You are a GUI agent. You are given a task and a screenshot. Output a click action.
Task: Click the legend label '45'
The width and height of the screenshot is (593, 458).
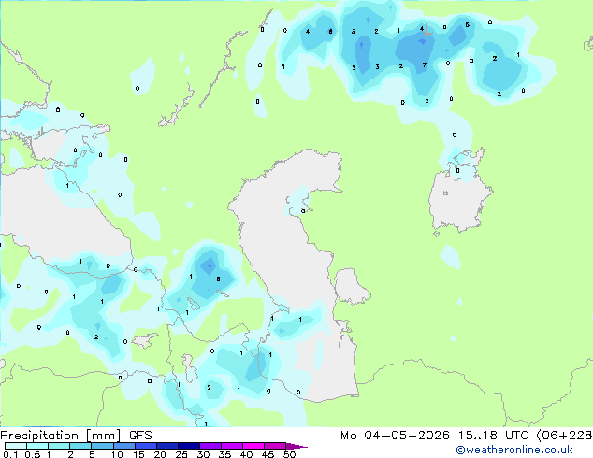tap(268, 454)
